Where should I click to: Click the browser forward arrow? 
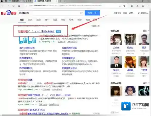[x=8, y=6]
